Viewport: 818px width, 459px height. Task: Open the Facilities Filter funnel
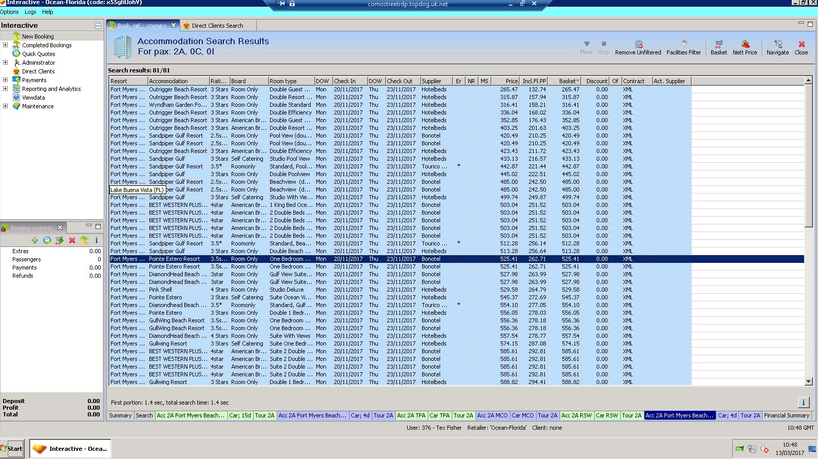(684, 45)
